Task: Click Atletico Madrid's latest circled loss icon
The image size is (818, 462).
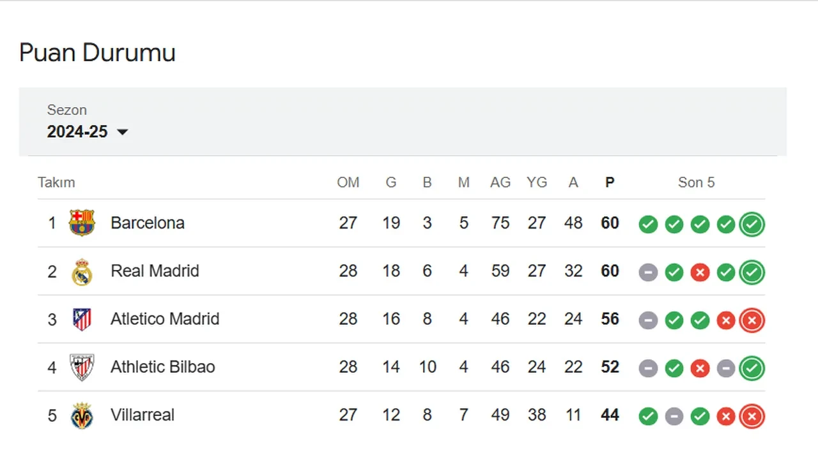Action: point(752,320)
